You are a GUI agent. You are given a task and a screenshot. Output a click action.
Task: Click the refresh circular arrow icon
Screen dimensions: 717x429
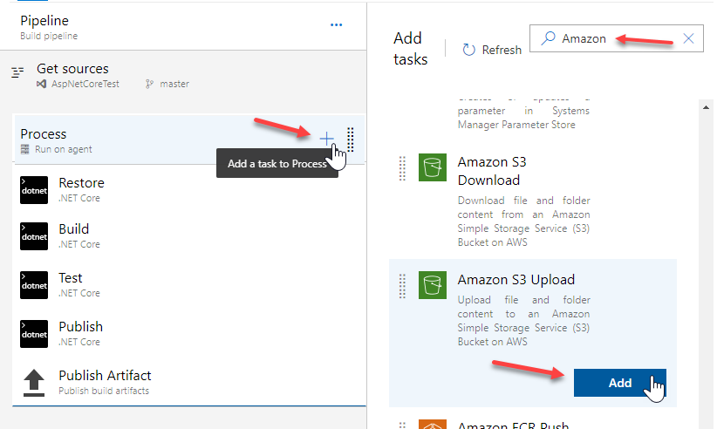[468, 50]
